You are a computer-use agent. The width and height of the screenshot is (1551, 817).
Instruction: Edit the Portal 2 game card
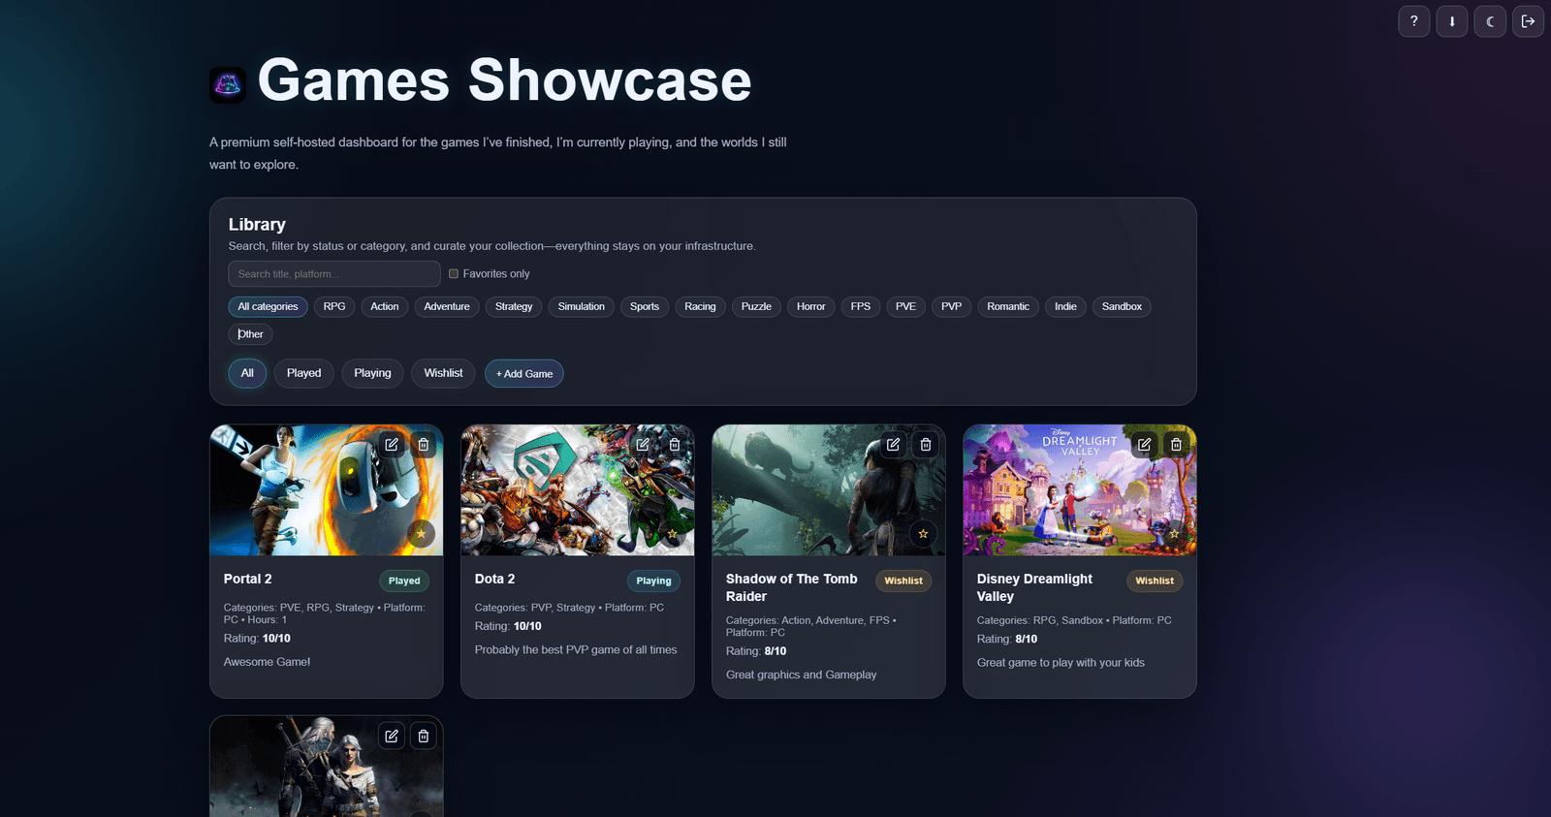pos(392,445)
